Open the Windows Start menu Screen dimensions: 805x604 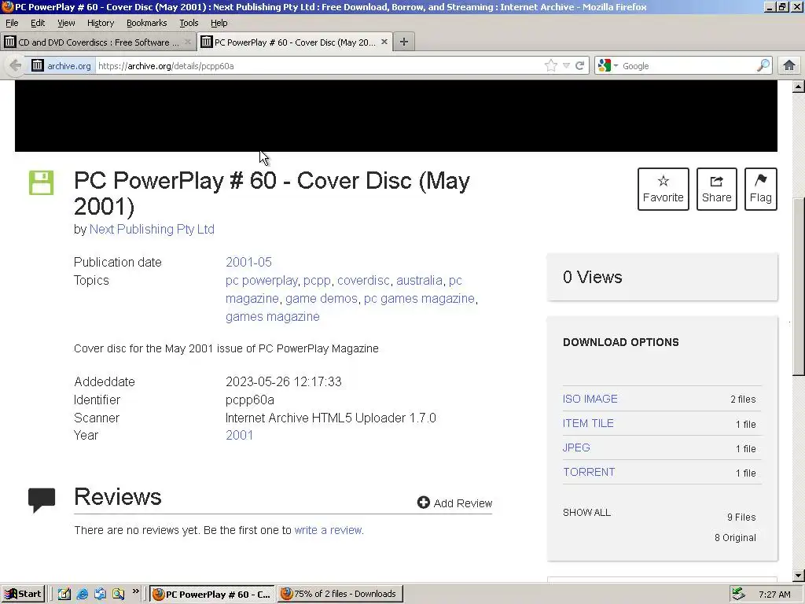pos(23,595)
